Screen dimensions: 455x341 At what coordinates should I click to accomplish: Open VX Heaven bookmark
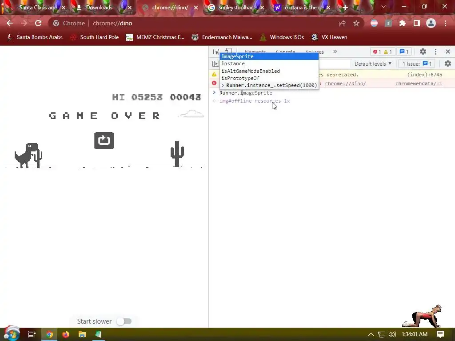[x=329, y=37]
